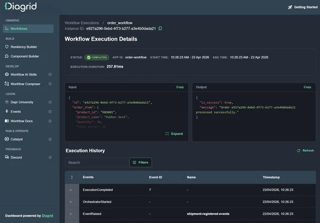
Task: Click the COMPLETED status badge
Action: (97, 57)
